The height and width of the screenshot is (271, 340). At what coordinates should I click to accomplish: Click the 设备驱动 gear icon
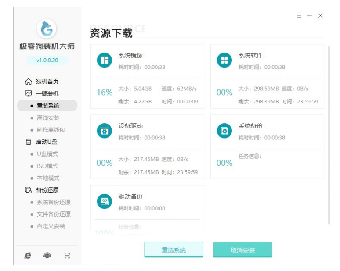click(x=104, y=131)
